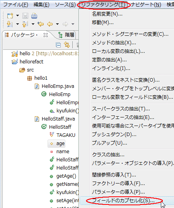Image resolution: width=174 pixels, height=208 pixels.
Task: Select the setAge(int method
Action: pos(64,201)
